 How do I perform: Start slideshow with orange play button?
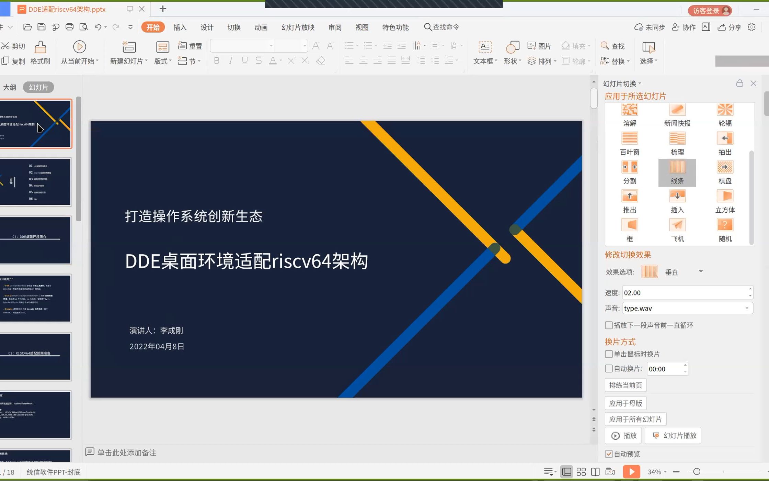click(x=632, y=472)
